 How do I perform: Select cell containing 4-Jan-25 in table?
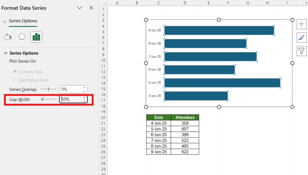pos(159,123)
